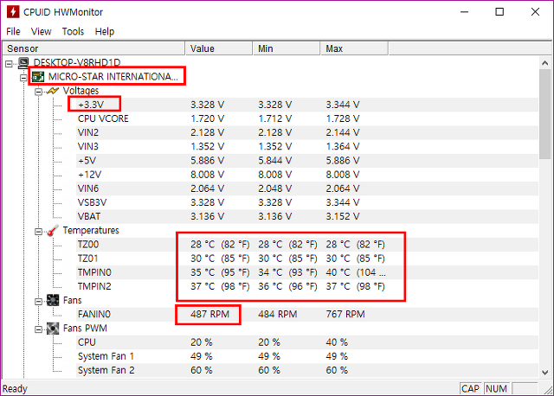
Task: Click the VBAT max value 3.152 V
Action: pos(343,216)
